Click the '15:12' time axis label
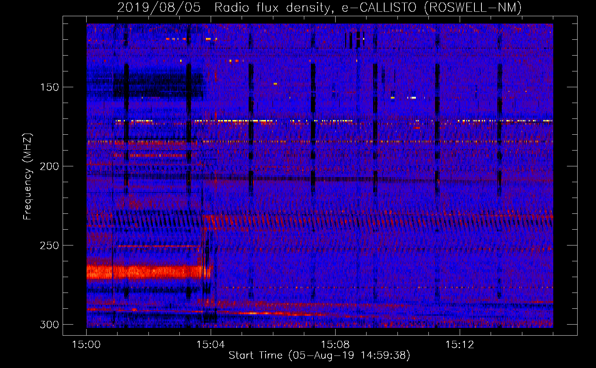The width and height of the screenshot is (596, 368). (x=460, y=344)
